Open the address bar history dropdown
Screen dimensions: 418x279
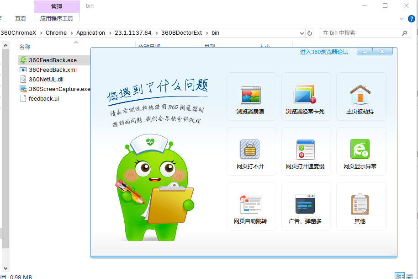click(x=302, y=33)
